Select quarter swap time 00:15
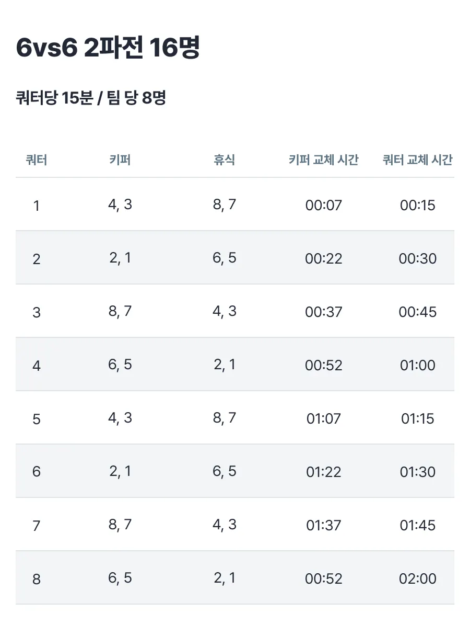 click(418, 206)
